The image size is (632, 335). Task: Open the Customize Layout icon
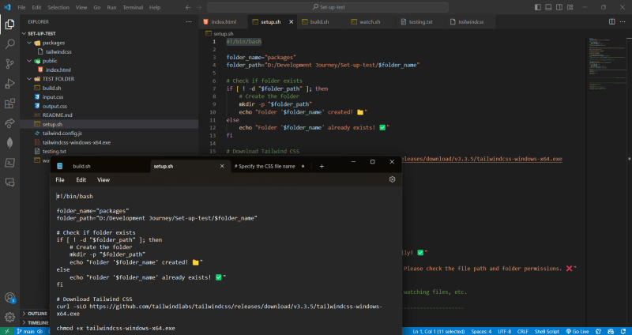click(570, 7)
